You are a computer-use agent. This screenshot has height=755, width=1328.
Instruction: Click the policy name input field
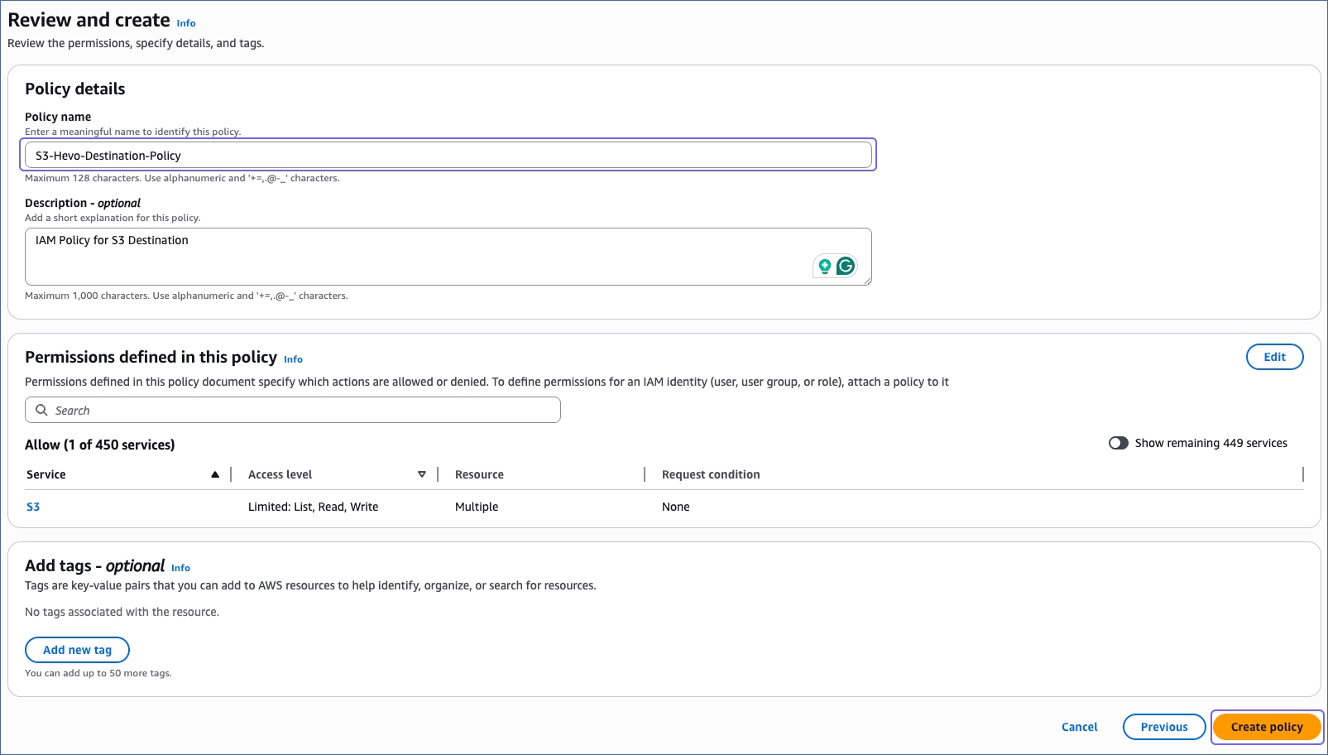click(448, 155)
